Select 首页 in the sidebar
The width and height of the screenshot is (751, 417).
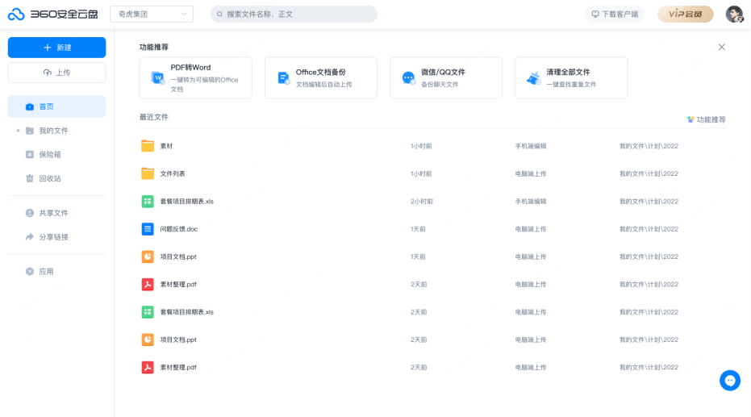point(57,106)
